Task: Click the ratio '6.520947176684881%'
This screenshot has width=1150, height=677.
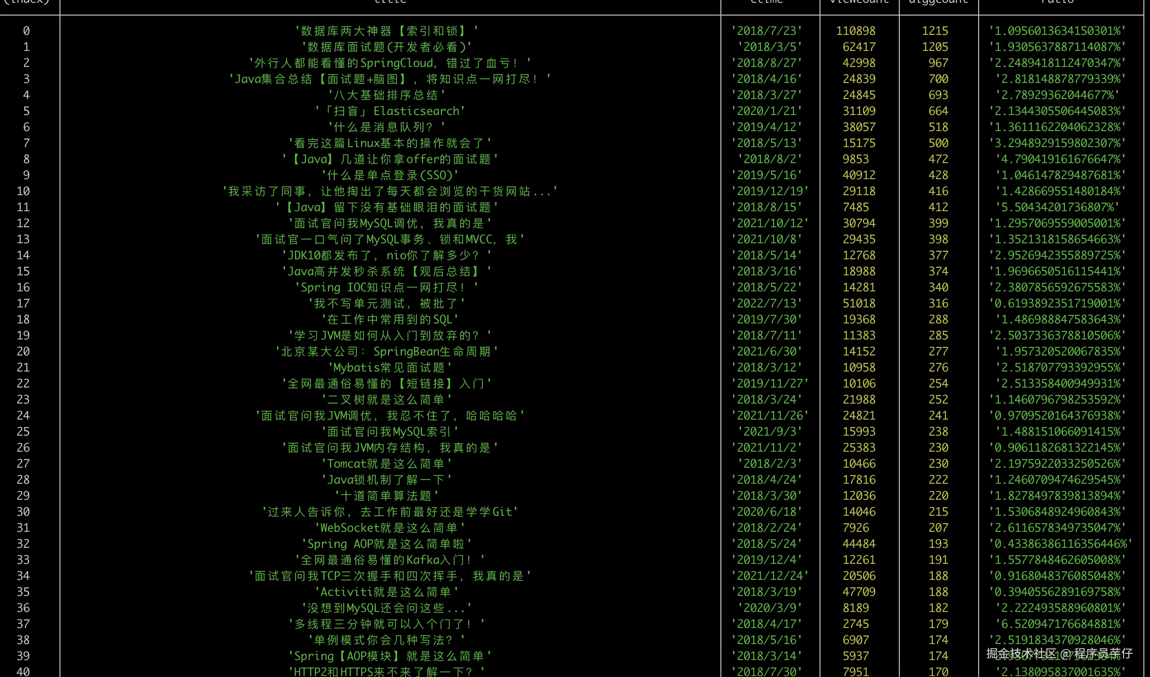Action: [x=1060, y=624]
